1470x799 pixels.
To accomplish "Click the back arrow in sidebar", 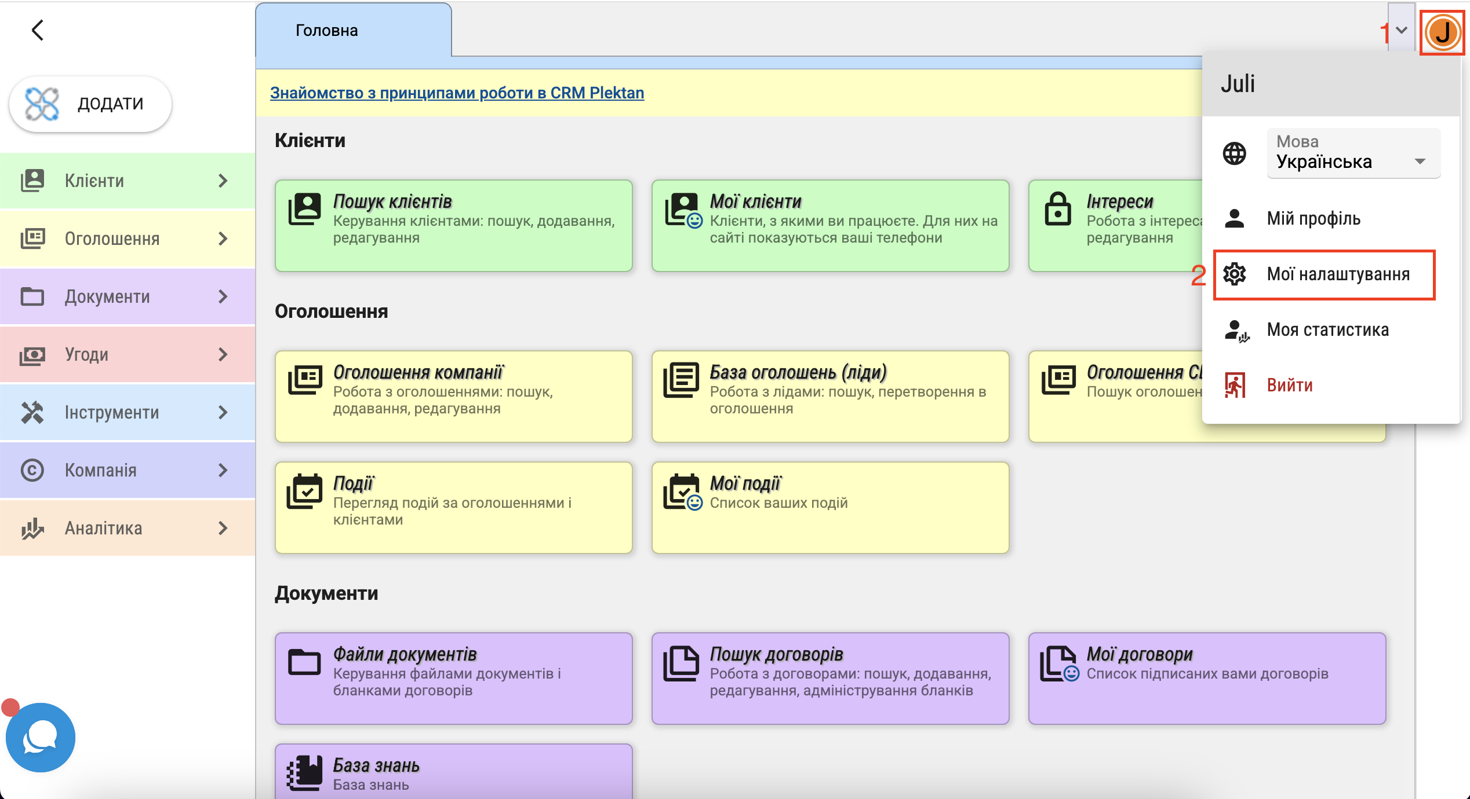I will pos(38,30).
